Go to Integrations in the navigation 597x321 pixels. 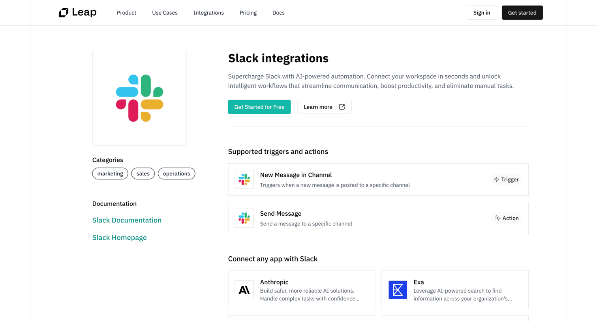point(208,13)
